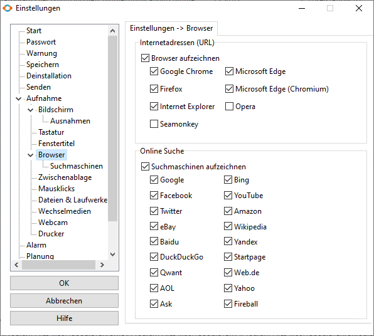The height and width of the screenshot is (336, 374).
Task: Uncheck Google Chrome recording
Action: (x=154, y=71)
